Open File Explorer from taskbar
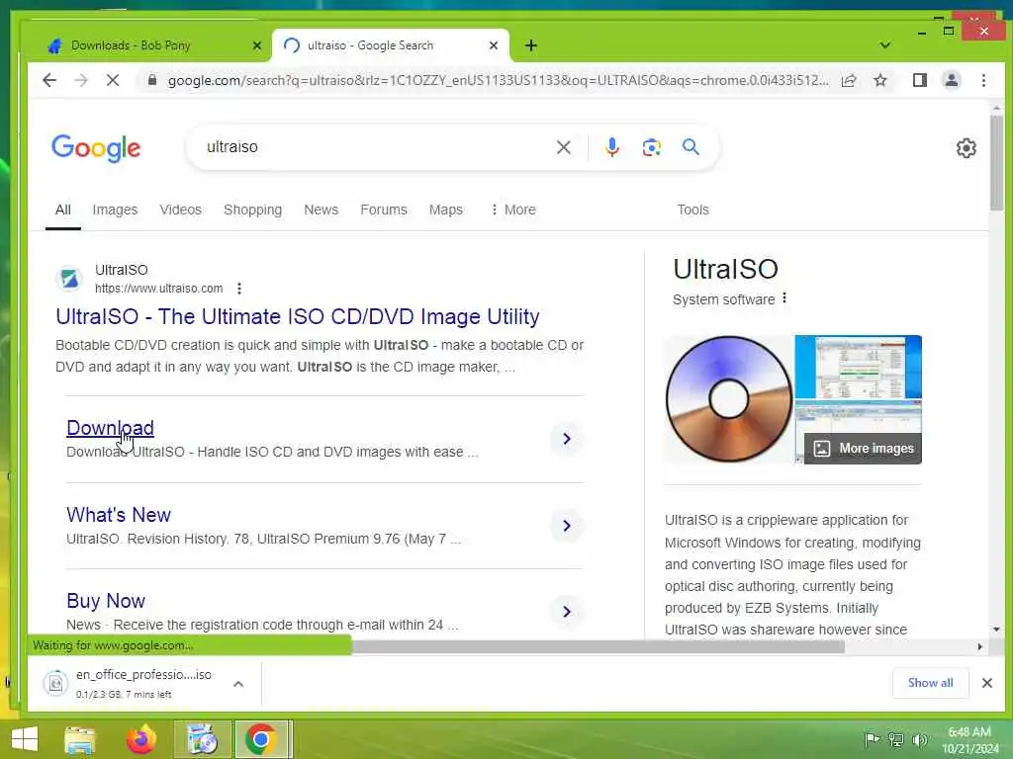Screen dimensions: 1013x759 point(80,739)
